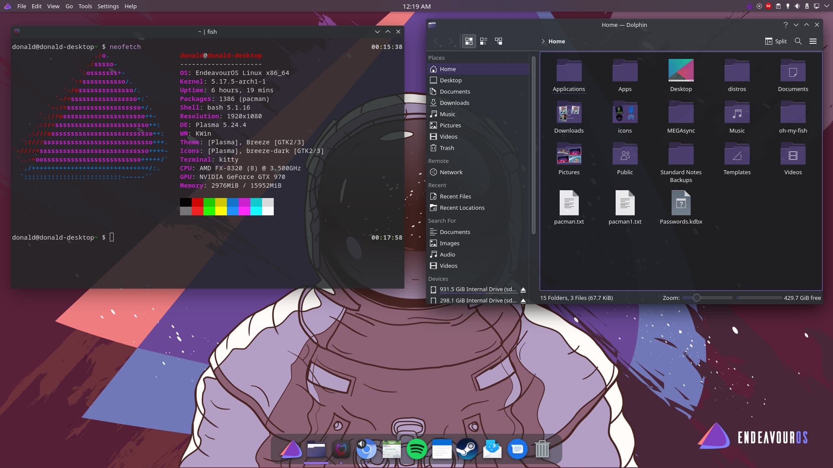The height and width of the screenshot is (468, 833).
Task: Switch Dolphin to Icons view mode
Action: pos(469,41)
